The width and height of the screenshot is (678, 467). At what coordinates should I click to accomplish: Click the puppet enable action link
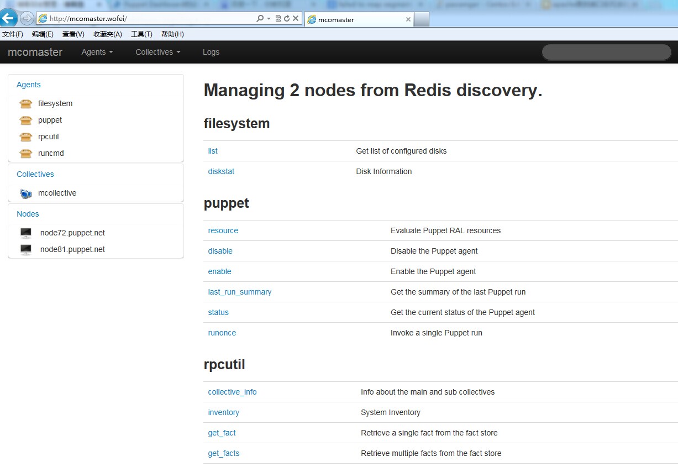pos(220,271)
